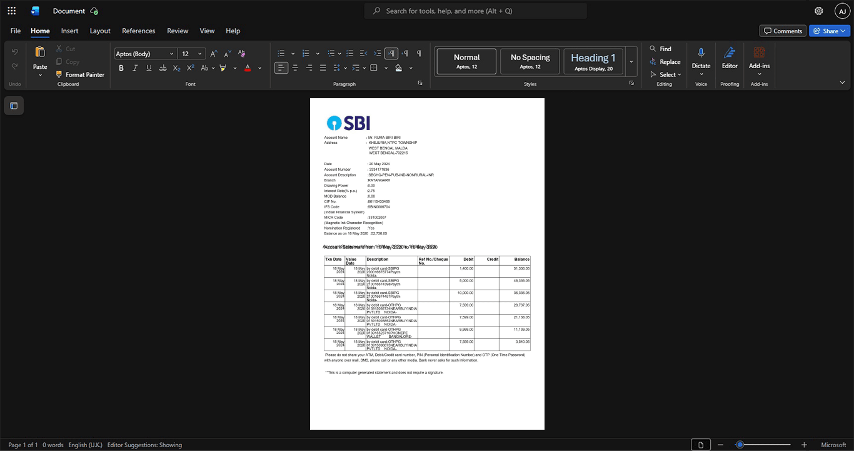Screen dimensions: 854x451
Task: Toggle left-to-right text direction
Action: pos(391,54)
